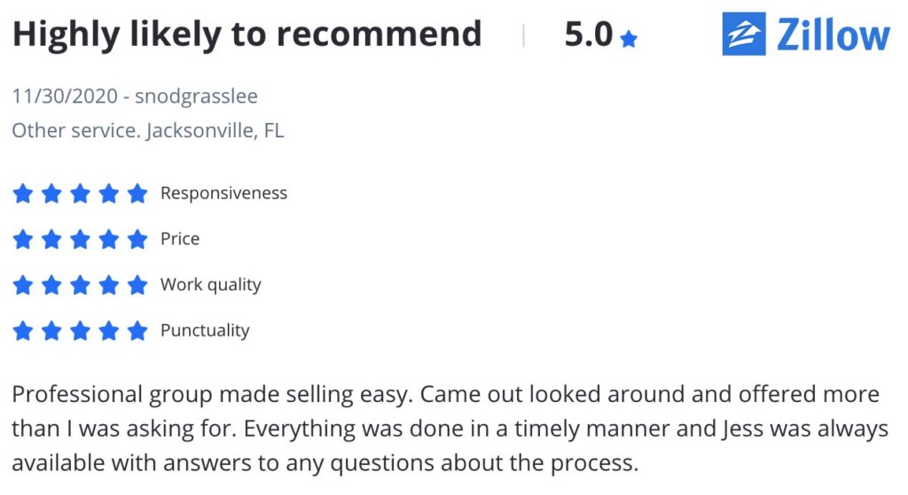
Task: Click the Zillow house logo icon
Action: click(x=744, y=35)
